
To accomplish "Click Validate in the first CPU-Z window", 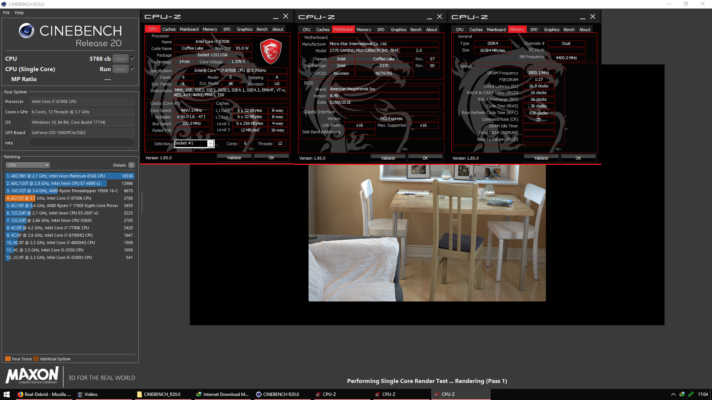I will (x=234, y=158).
